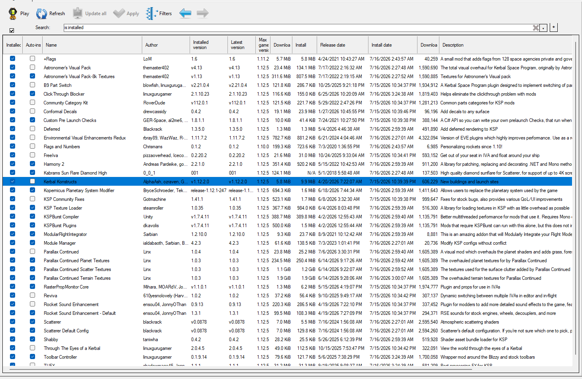Sort by the Author column header
The height and width of the screenshot is (379, 582).
click(x=166, y=45)
